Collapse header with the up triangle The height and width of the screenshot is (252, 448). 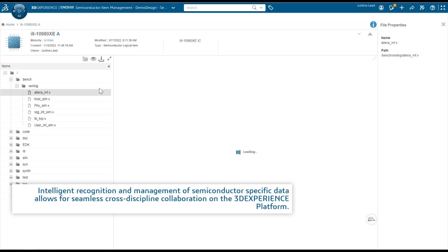click(370, 34)
